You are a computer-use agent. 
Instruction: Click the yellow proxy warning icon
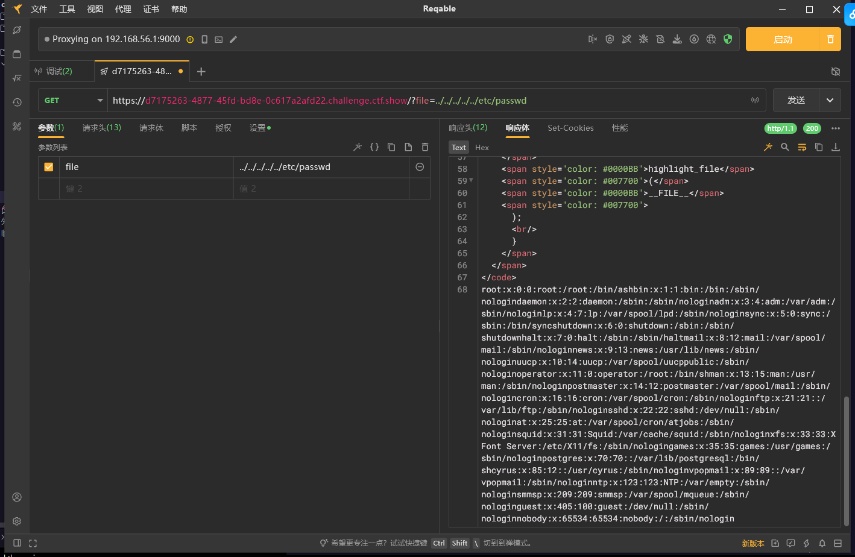click(x=190, y=39)
